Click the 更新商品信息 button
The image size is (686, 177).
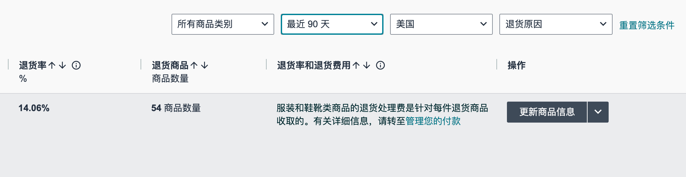(x=547, y=112)
